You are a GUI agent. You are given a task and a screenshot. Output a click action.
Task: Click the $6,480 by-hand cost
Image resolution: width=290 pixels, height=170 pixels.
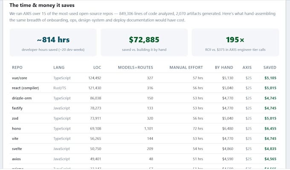point(228,128)
